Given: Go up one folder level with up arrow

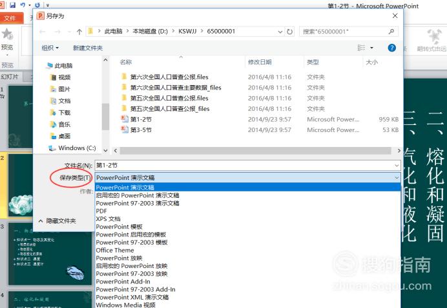Looking at the screenshot, I should [79, 32].
